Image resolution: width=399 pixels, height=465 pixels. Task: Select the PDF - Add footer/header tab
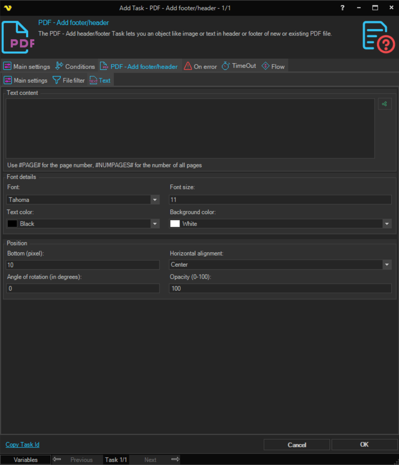(139, 66)
